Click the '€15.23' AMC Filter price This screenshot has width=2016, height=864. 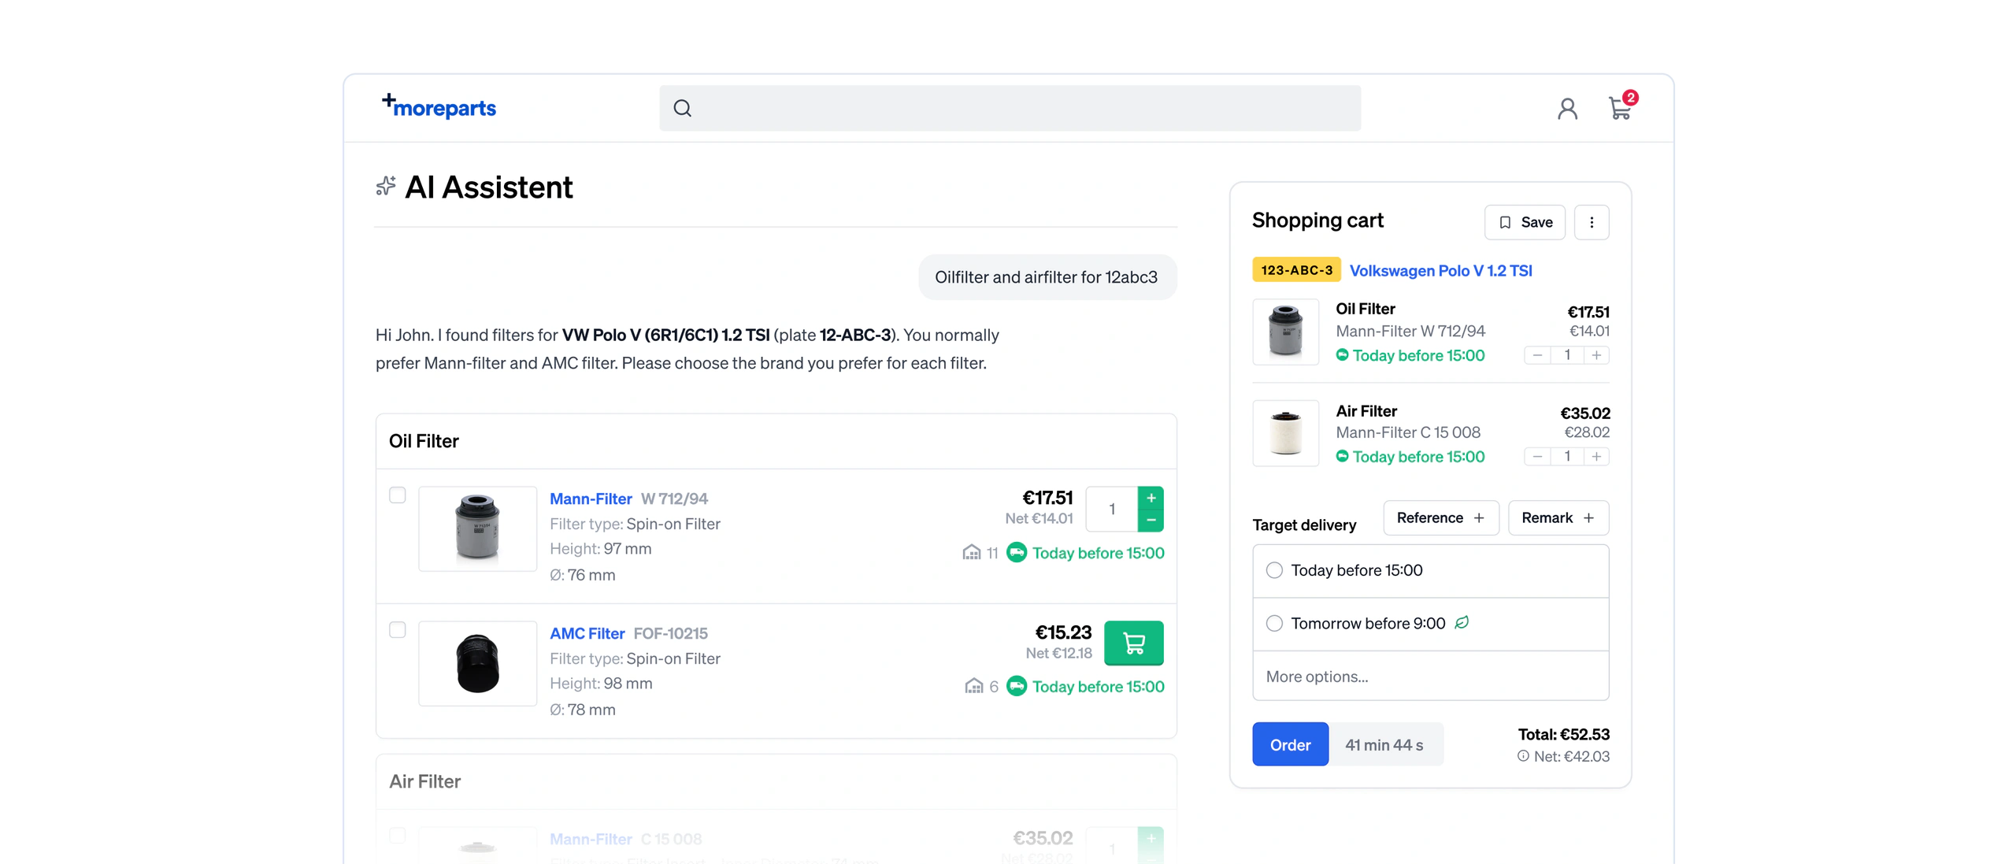tap(1063, 632)
